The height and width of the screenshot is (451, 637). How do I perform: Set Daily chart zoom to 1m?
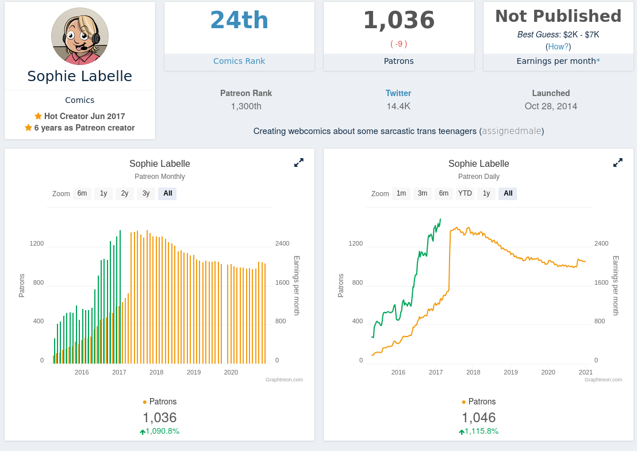click(x=401, y=194)
